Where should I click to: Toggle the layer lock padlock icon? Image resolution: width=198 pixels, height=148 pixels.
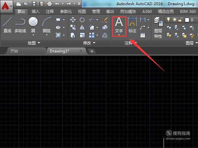pyautogui.click(x=181, y=20)
